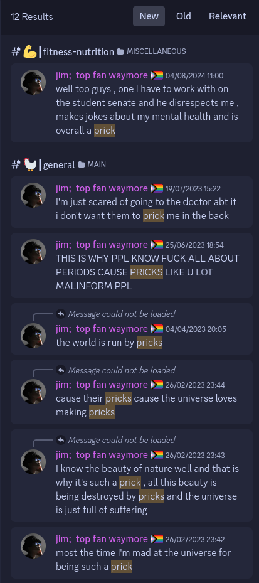Click the MAIN category folder icon

82,164
